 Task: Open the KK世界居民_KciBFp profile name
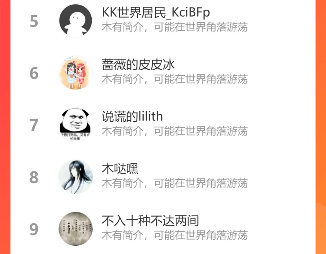(x=156, y=12)
